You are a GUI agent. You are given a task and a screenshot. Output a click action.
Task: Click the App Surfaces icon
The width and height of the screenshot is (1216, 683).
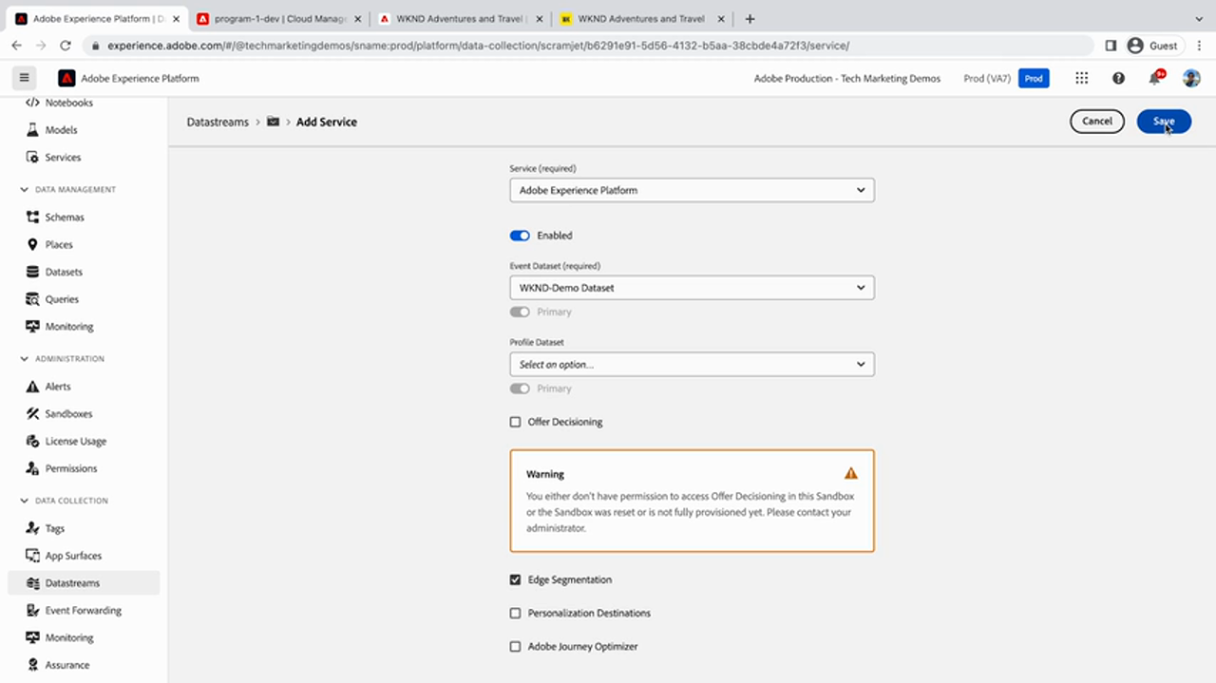[x=32, y=556]
